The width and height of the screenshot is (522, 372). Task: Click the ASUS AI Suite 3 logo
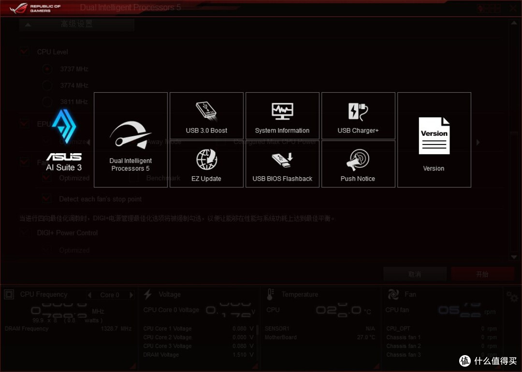(64, 140)
